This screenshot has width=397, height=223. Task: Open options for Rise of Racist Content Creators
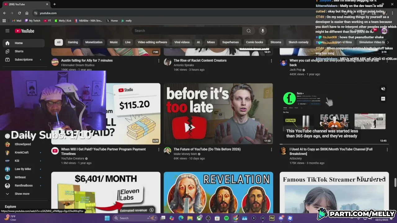[x=271, y=61]
